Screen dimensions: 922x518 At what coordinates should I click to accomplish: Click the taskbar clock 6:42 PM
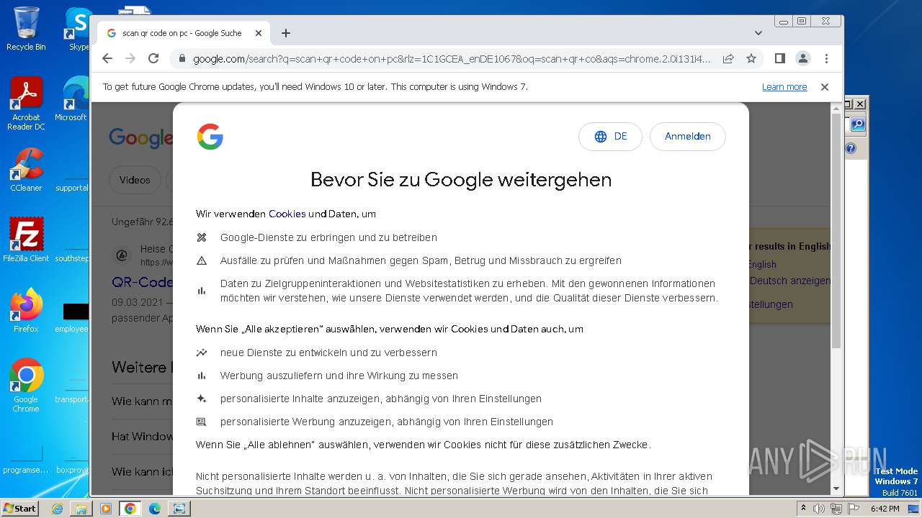[x=885, y=508]
